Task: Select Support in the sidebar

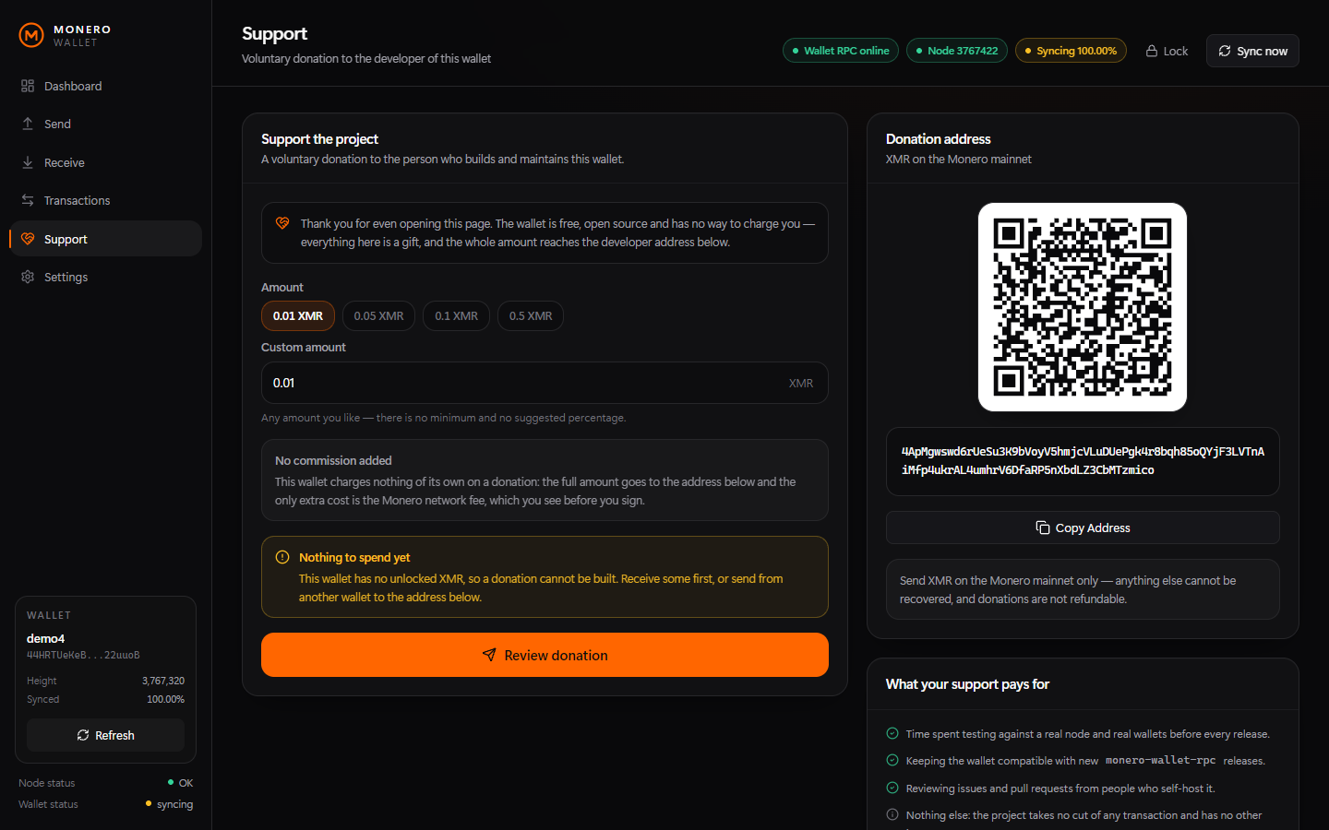Action: pyautogui.click(x=105, y=239)
